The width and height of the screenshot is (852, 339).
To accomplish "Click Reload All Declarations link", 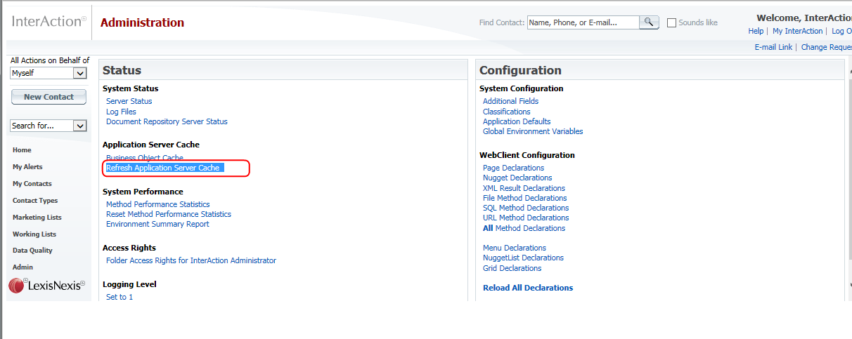I will [x=528, y=288].
